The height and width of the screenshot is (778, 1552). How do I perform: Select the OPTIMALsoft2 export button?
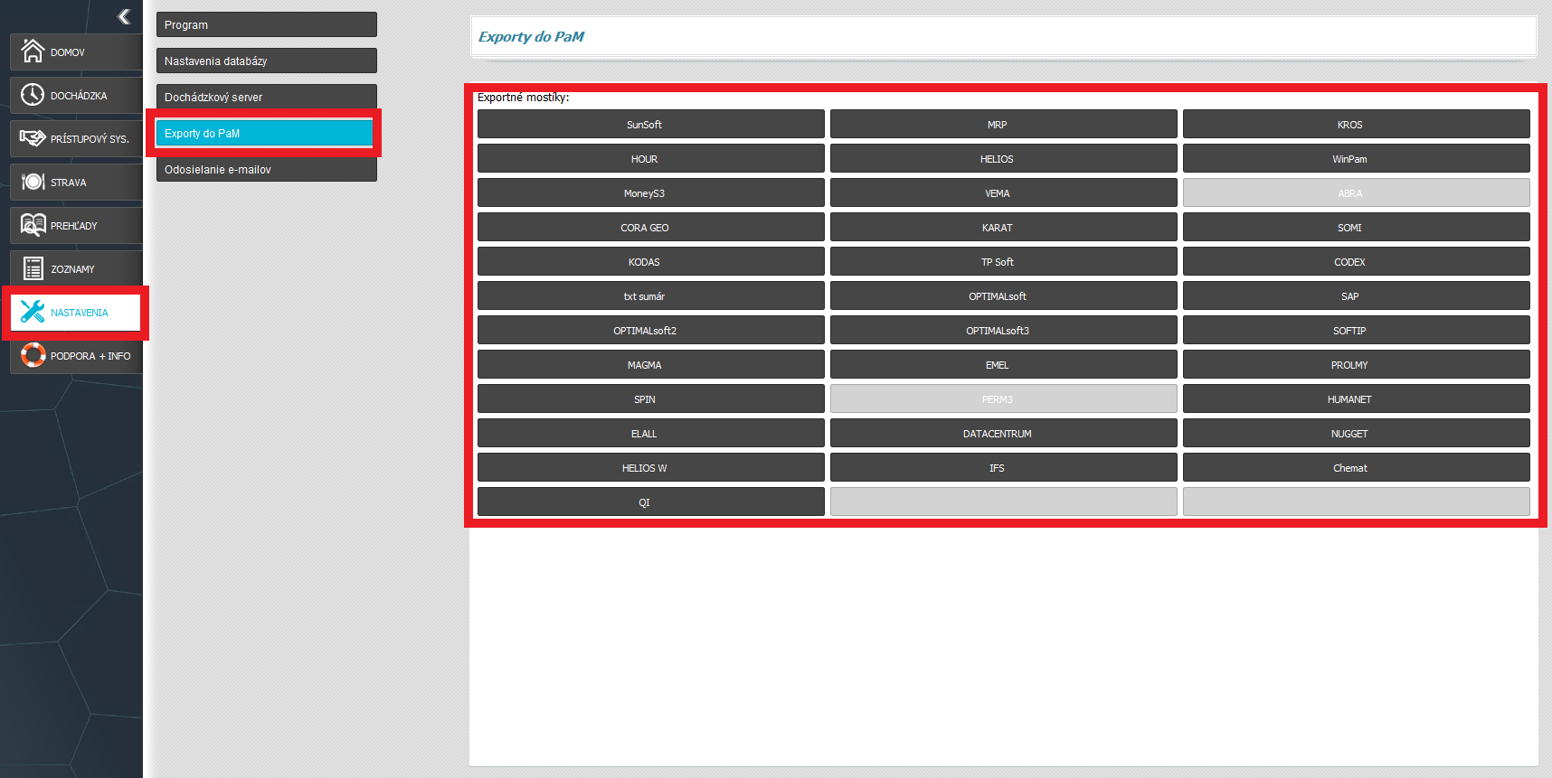(651, 330)
